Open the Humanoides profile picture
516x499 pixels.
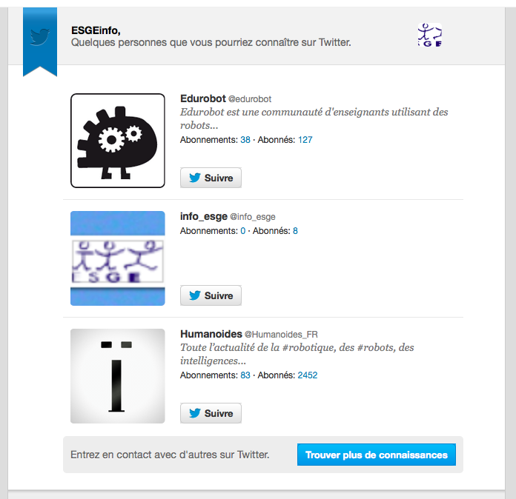tap(117, 376)
